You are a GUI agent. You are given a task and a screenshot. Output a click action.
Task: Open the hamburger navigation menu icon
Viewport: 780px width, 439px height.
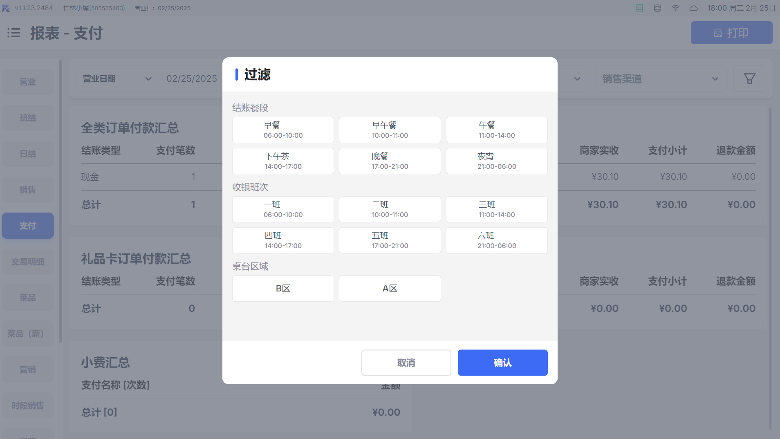[14, 33]
